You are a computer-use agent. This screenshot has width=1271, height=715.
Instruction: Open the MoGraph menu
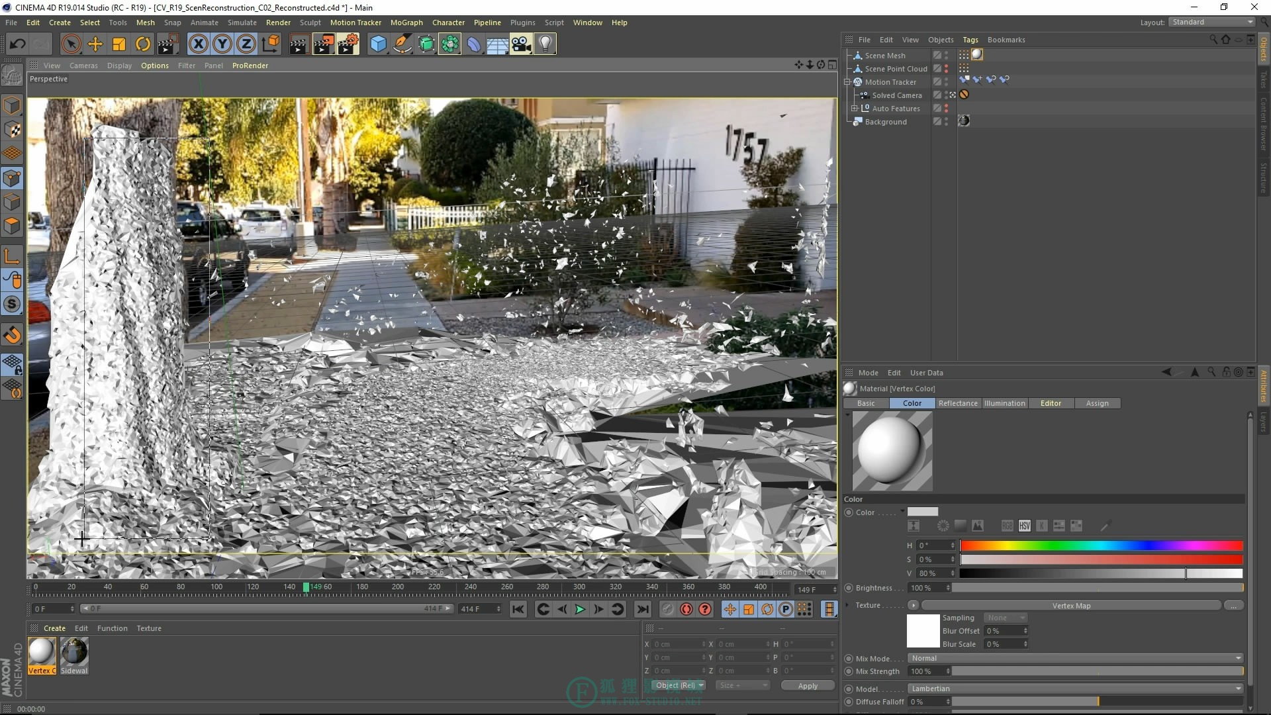[x=406, y=23]
